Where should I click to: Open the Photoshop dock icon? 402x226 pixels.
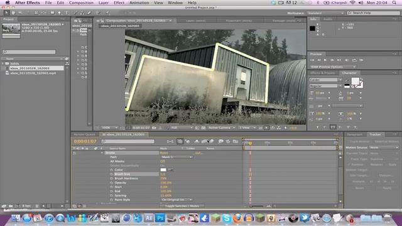click(x=161, y=218)
